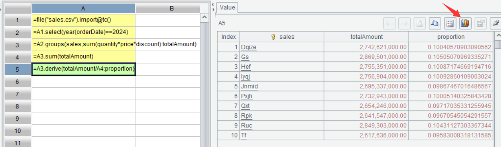Click row header 1
The height and width of the screenshot is (147, 501).
(17, 20)
